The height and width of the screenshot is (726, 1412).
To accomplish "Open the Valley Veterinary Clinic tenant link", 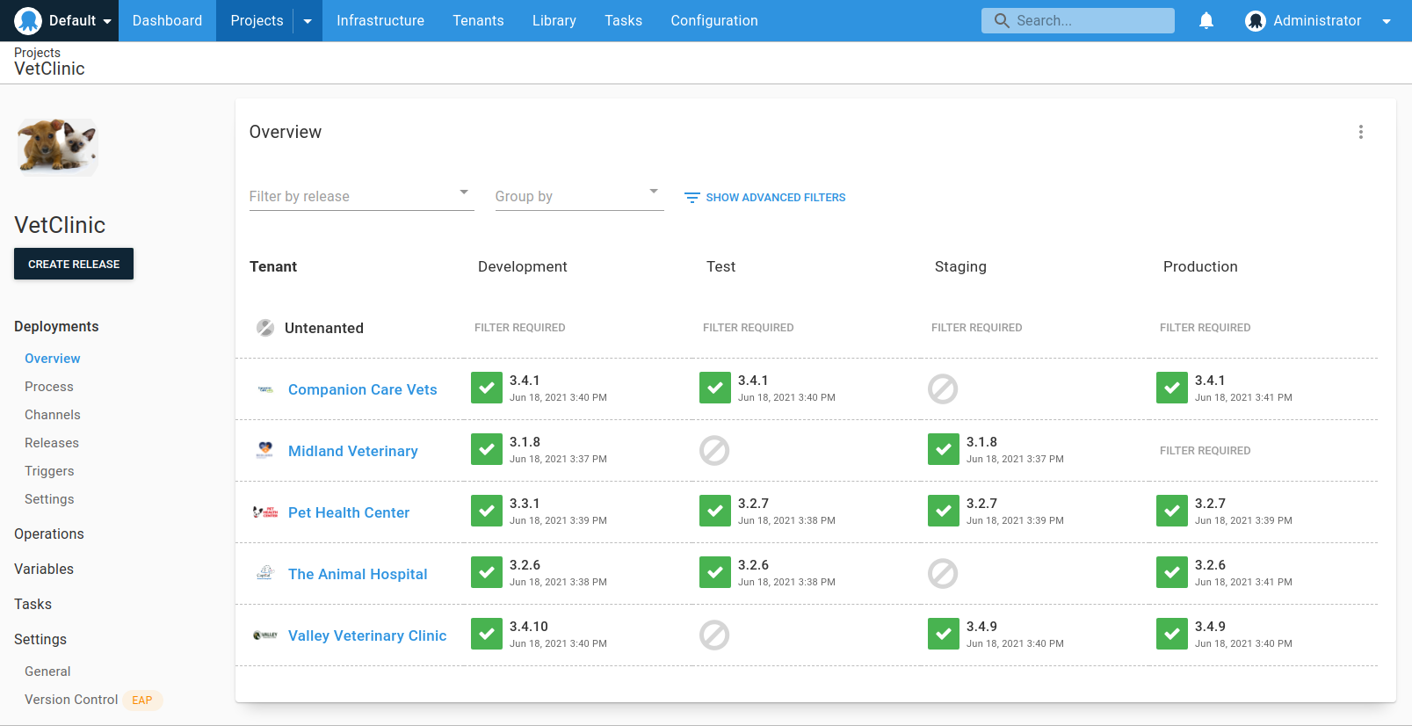I will click(367, 635).
